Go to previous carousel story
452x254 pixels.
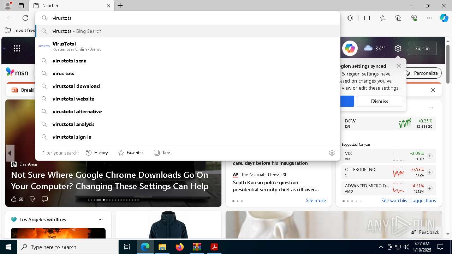point(10,153)
